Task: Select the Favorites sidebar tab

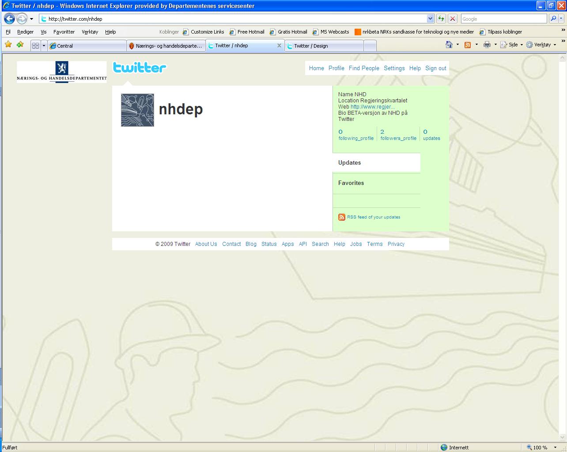Action: point(377,183)
